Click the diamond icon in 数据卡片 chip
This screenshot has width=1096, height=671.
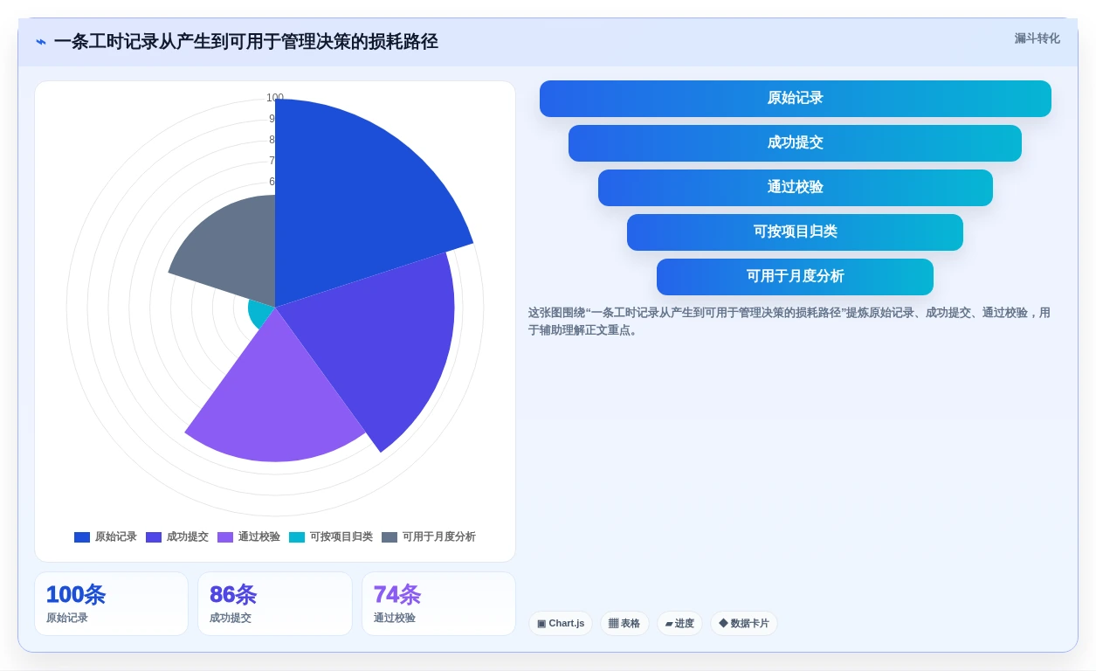(x=723, y=623)
